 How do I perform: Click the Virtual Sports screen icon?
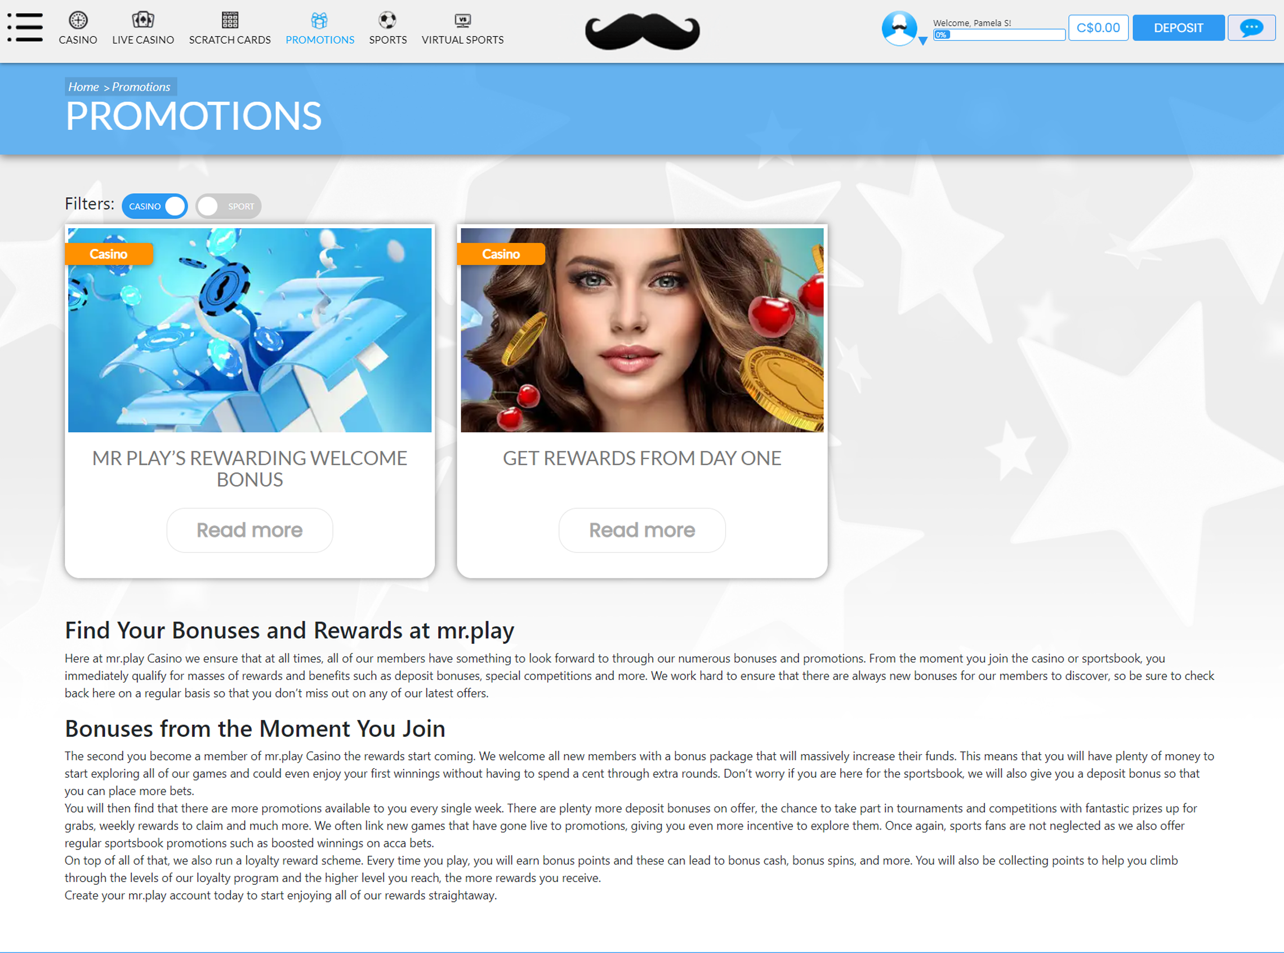(462, 21)
